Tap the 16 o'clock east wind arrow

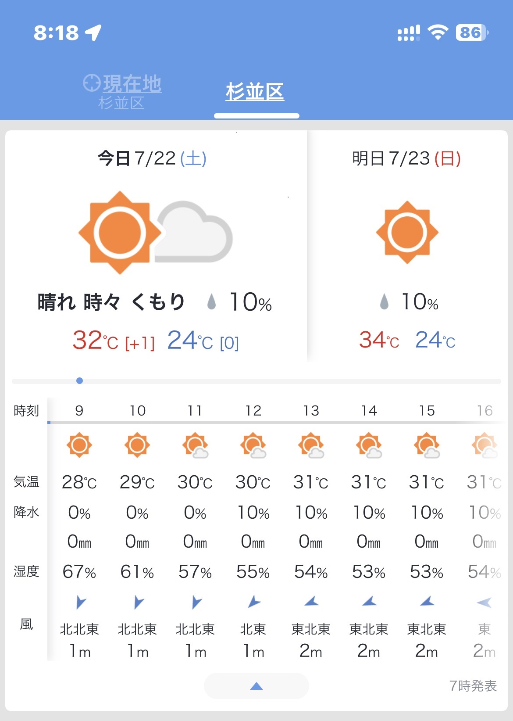click(484, 603)
